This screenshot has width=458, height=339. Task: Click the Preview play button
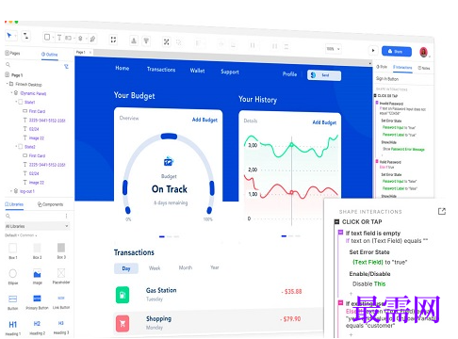coord(373,50)
